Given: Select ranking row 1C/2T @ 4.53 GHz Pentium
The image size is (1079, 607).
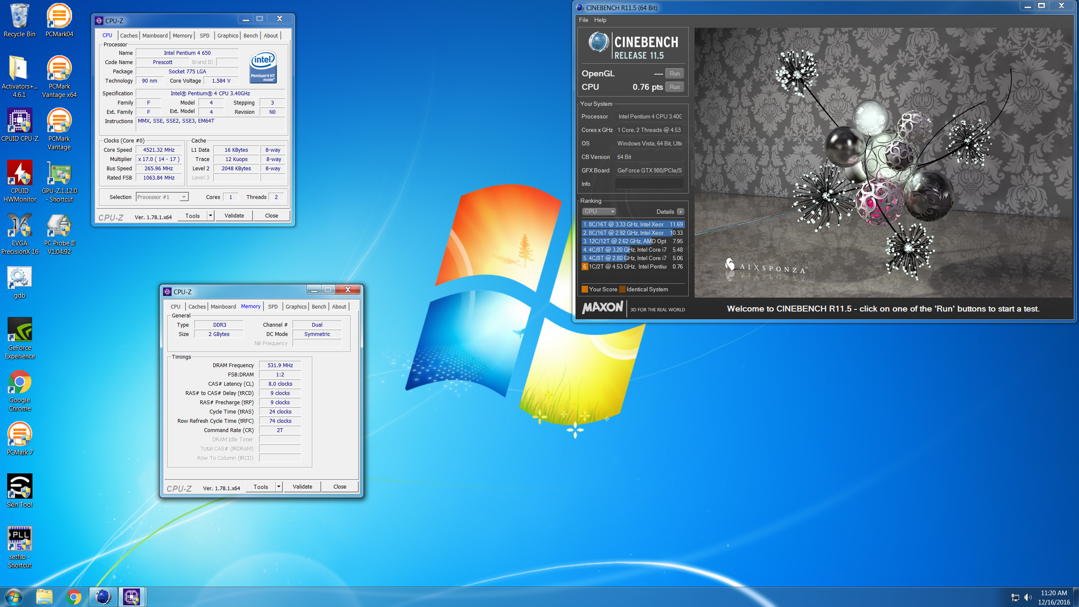Looking at the screenshot, I should tap(633, 266).
